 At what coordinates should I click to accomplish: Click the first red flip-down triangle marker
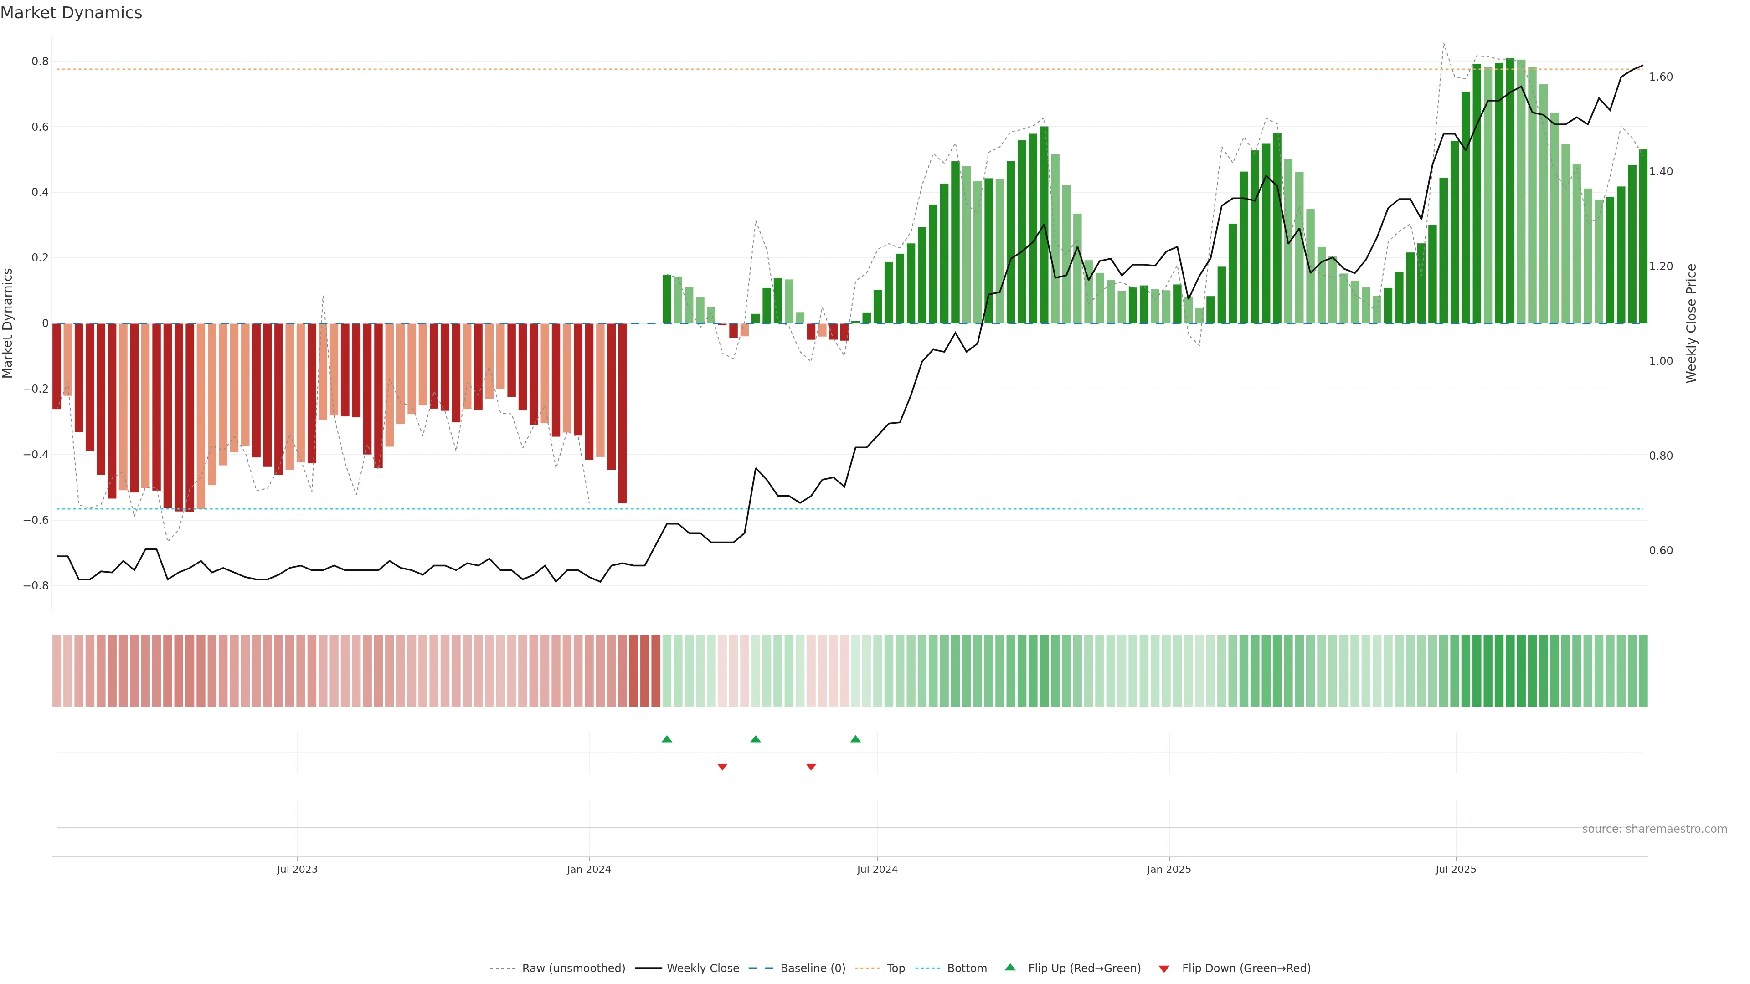click(722, 767)
